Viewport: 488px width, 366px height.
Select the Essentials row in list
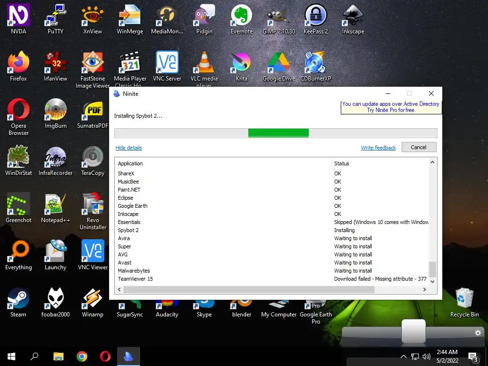tap(272, 222)
